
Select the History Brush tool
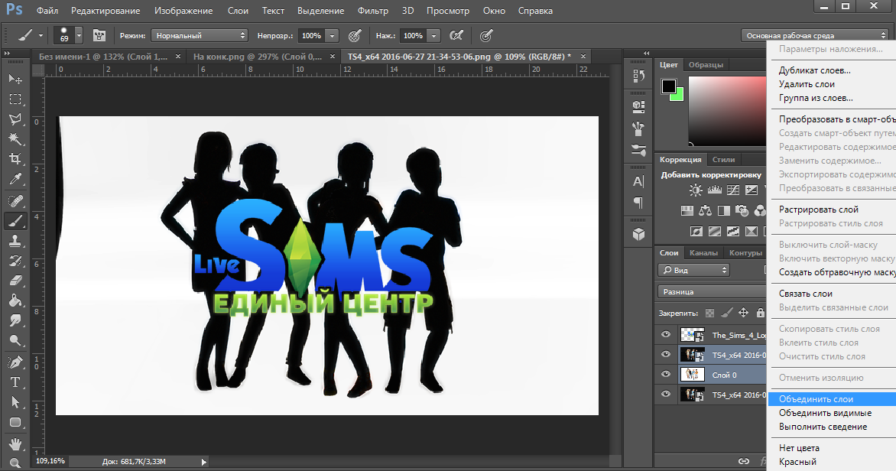click(x=15, y=261)
